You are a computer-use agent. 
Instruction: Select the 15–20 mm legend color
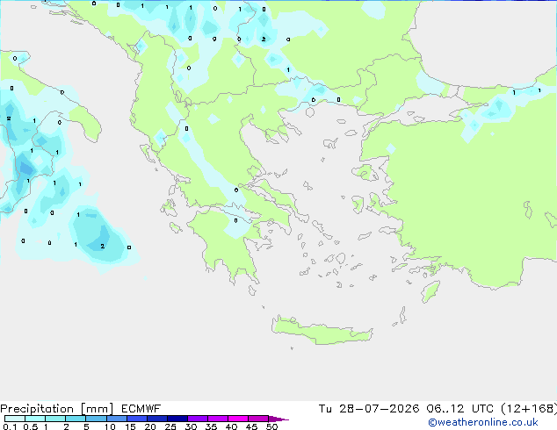pyautogui.click(x=136, y=419)
